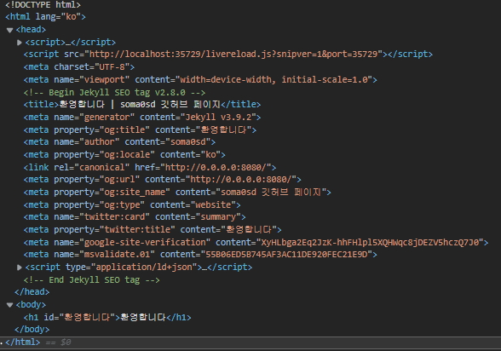
Task: Click the "UTF-8" charset attribute value
Action: tap(112, 67)
